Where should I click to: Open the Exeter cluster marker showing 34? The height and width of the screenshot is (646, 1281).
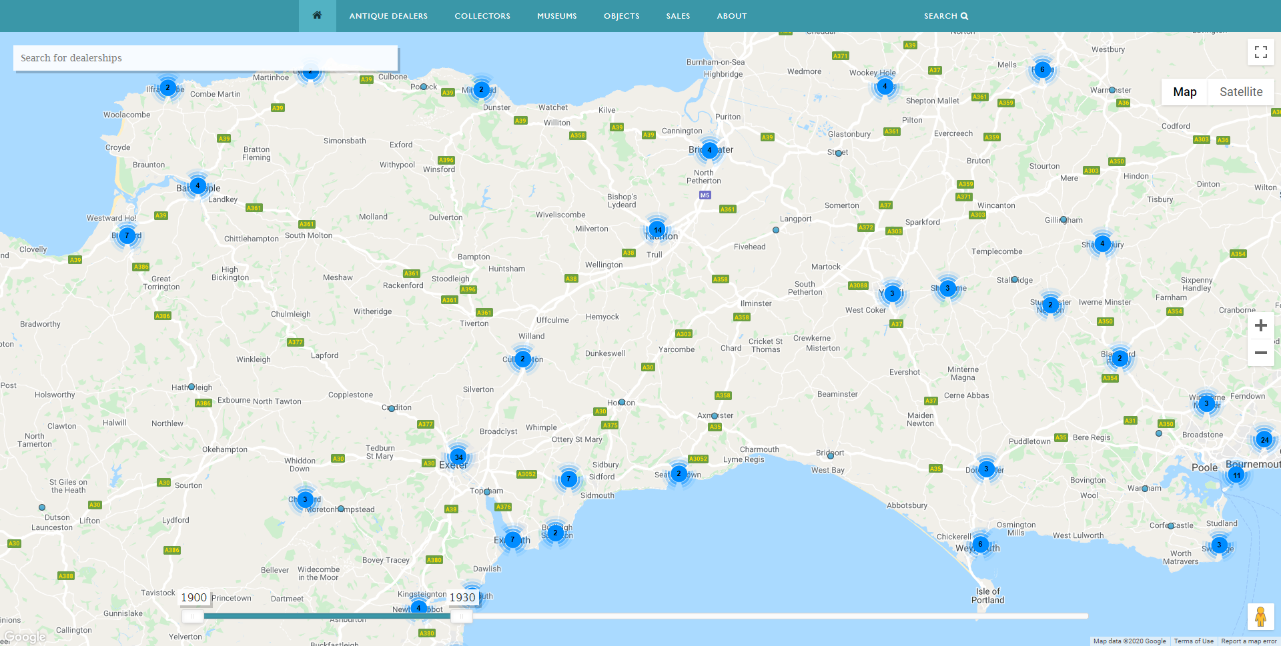click(458, 457)
